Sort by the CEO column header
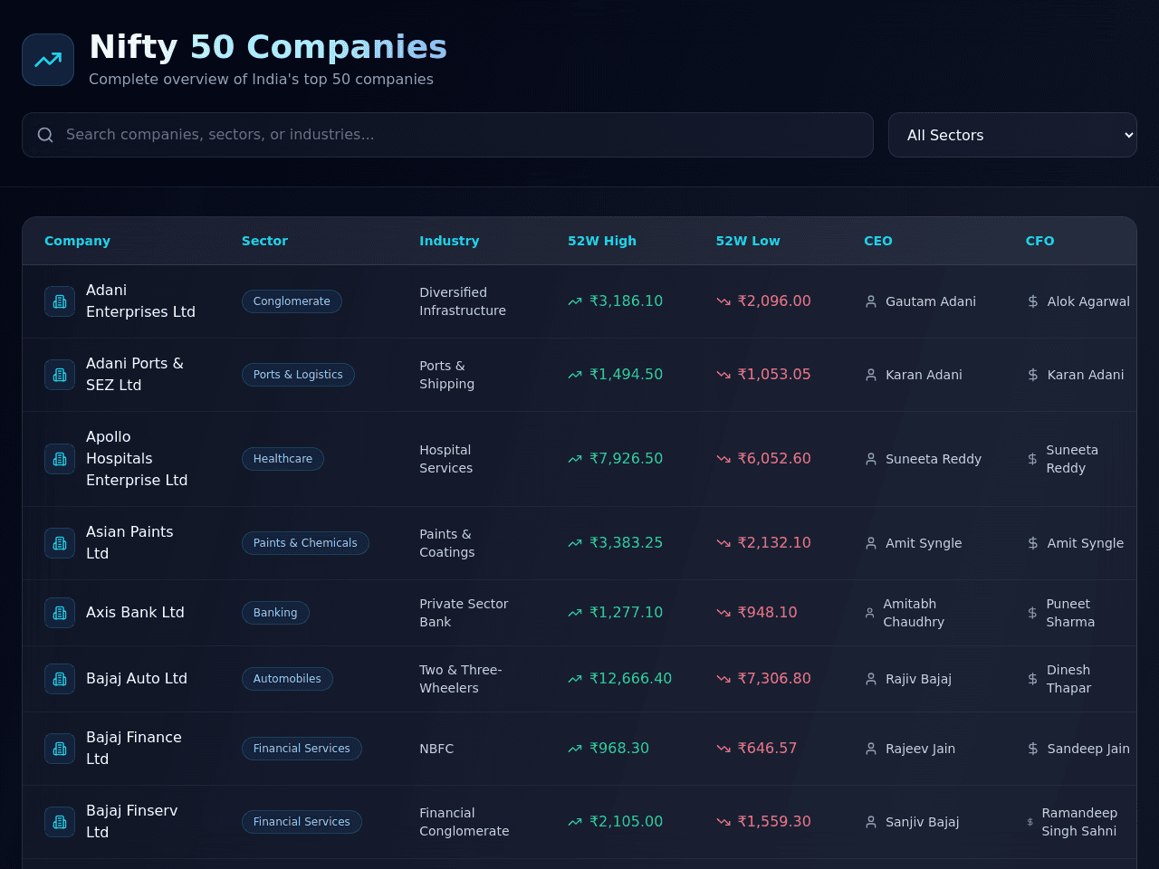 [x=878, y=241]
